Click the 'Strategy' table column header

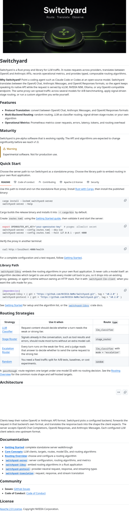(x=10, y=322)
